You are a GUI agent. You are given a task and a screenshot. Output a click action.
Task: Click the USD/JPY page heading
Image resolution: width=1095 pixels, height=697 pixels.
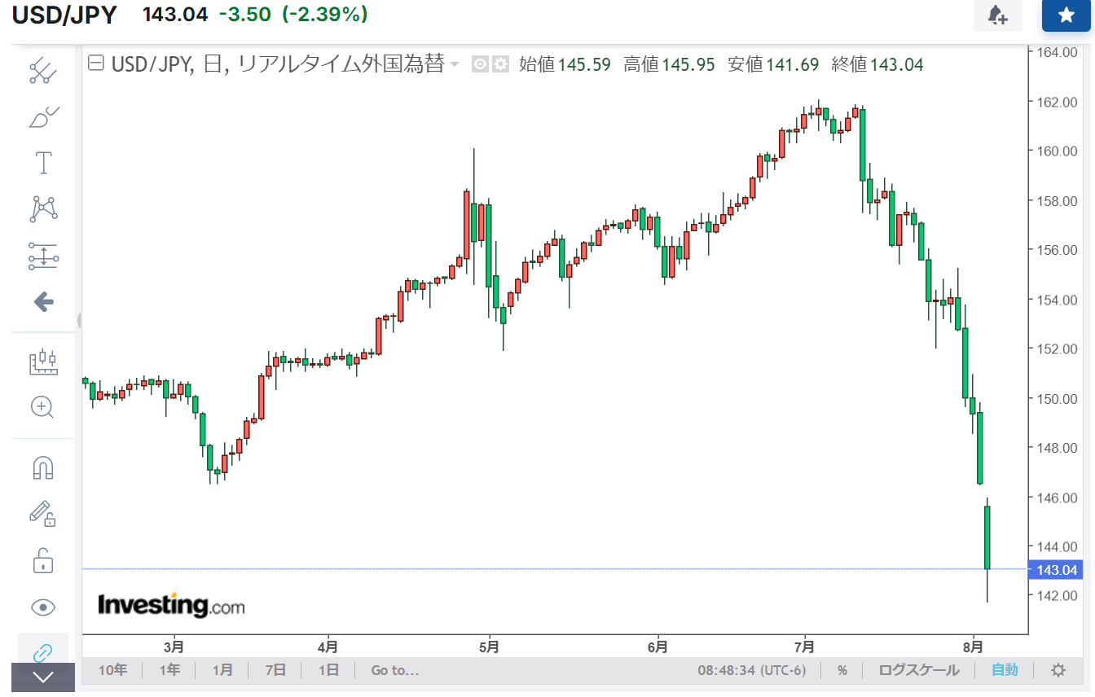64,15
